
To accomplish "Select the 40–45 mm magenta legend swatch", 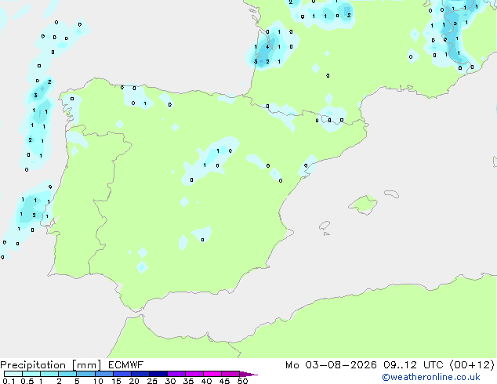I will (212, 374).
